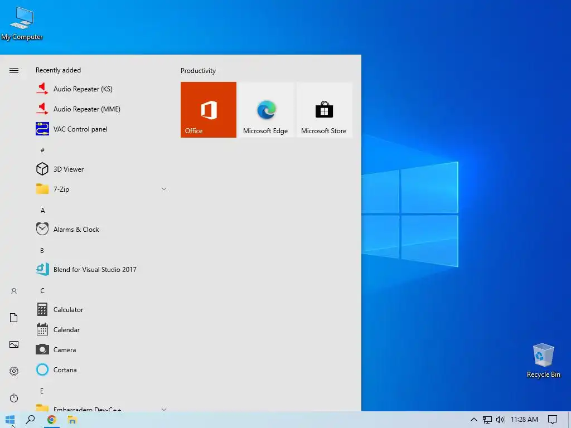
Task: Expand Embarcadero Dev-C++ folder chevron
Action: pyautogui.click(x=164, y=409)
